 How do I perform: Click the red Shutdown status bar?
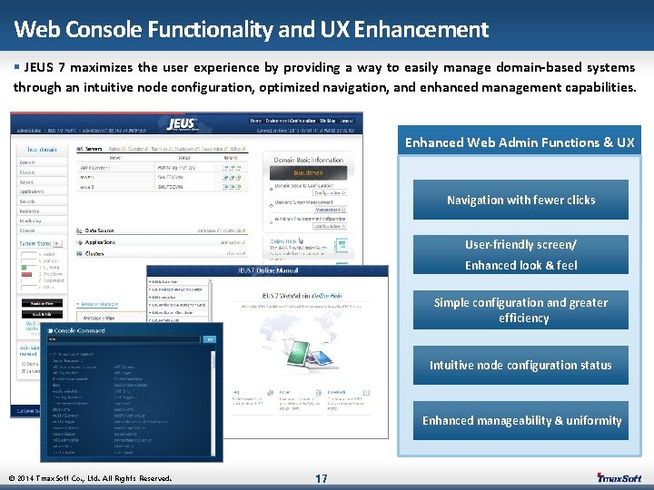point(26,274)
